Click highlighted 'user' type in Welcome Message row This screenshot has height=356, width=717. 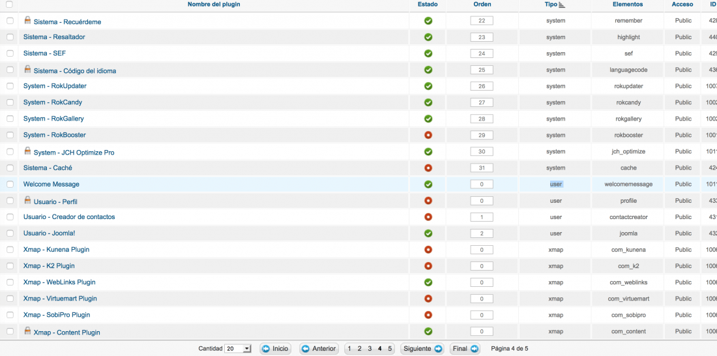click(x=556, y=185)
